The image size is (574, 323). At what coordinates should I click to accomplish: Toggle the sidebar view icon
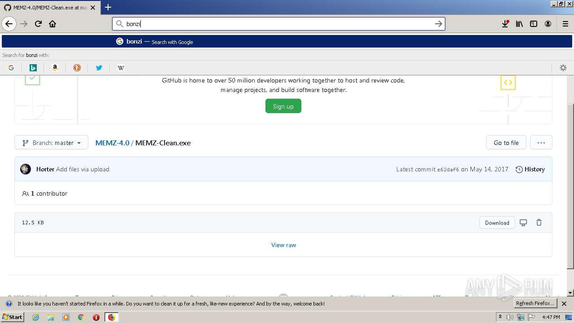pos(534,24)
